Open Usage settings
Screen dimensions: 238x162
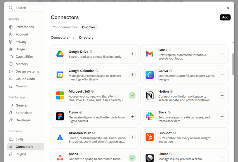(x=25, y=49)
